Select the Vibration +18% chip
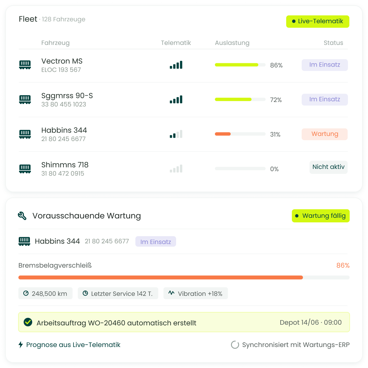The height and width of the screenshot is (368, 368). tap(195, 293)
